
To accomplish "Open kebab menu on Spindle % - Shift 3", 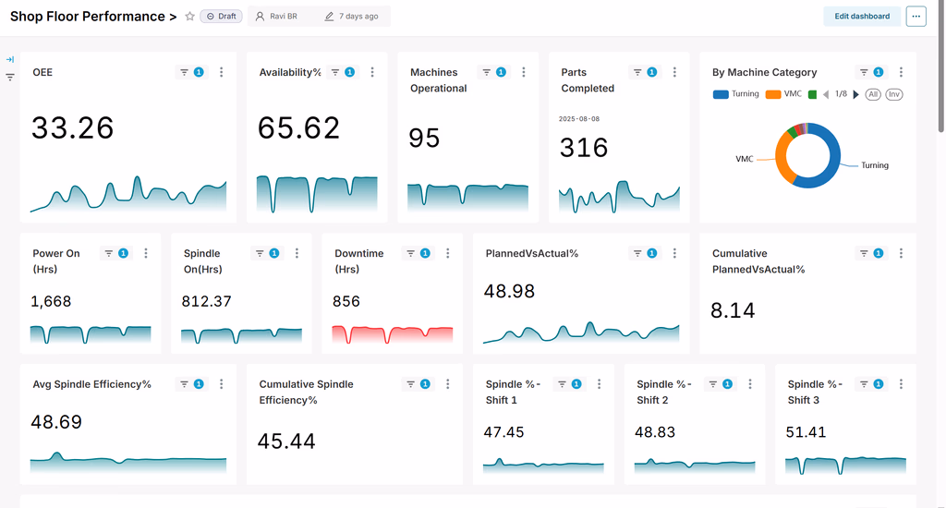I will click(x=901, y=384).
